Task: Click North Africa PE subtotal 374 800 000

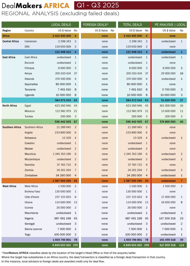Action: 167,122
